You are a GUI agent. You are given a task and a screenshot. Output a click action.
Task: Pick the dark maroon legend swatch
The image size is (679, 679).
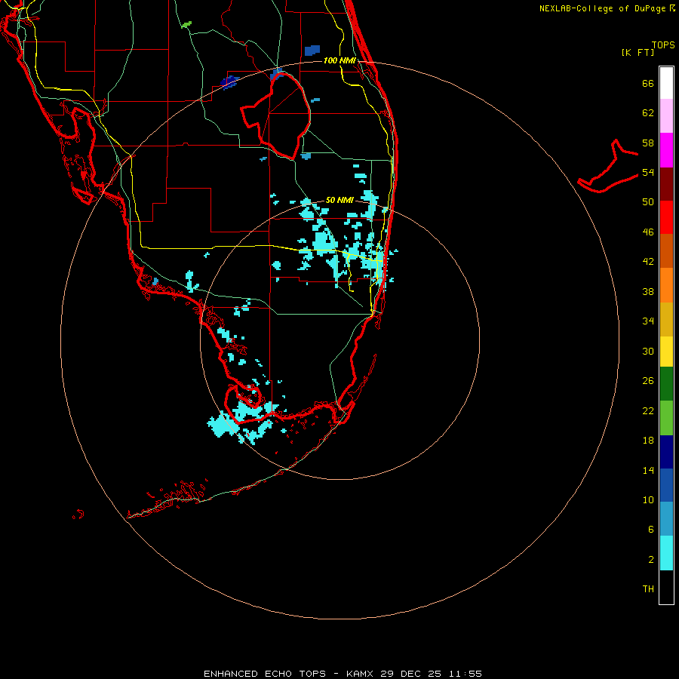click(x=666, y=184)
